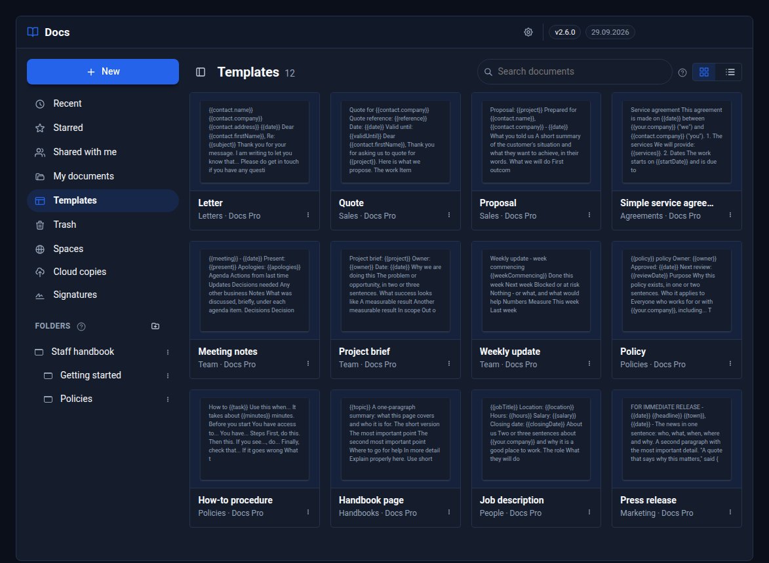Open the Trash section
Image resolution: width=769 pixels, height=563 pixels.
coord(103,225)
